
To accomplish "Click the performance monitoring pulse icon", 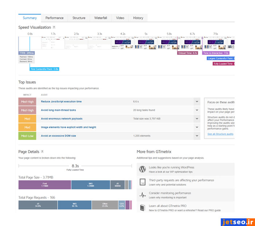I will 142,195.
